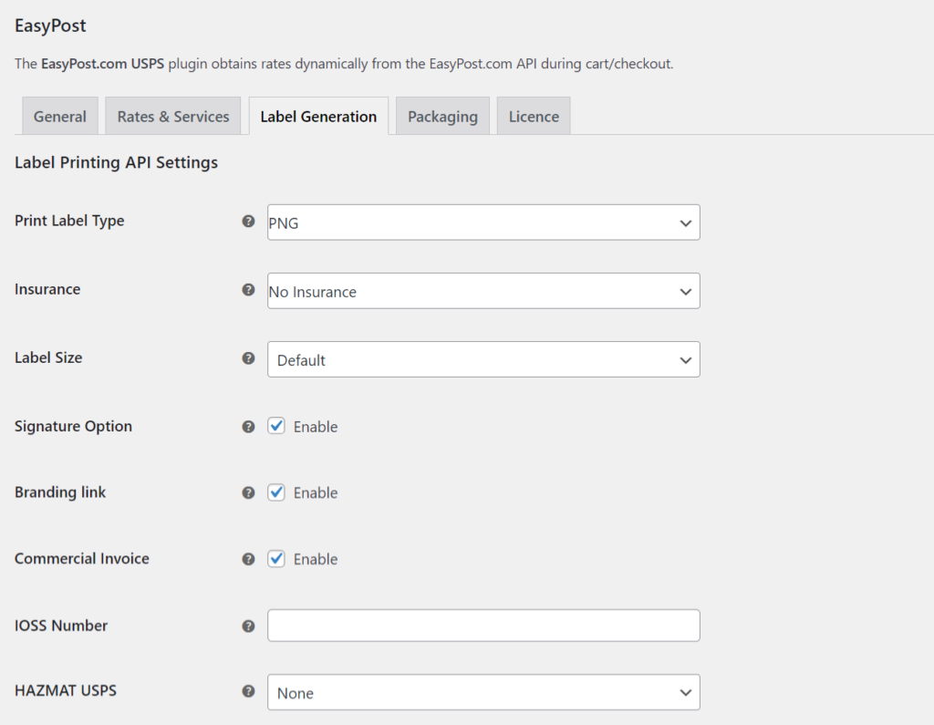This screenshot has height=725, width=934.
Task: Open the Print Label Type dropdown
Action: click(483, 223)
